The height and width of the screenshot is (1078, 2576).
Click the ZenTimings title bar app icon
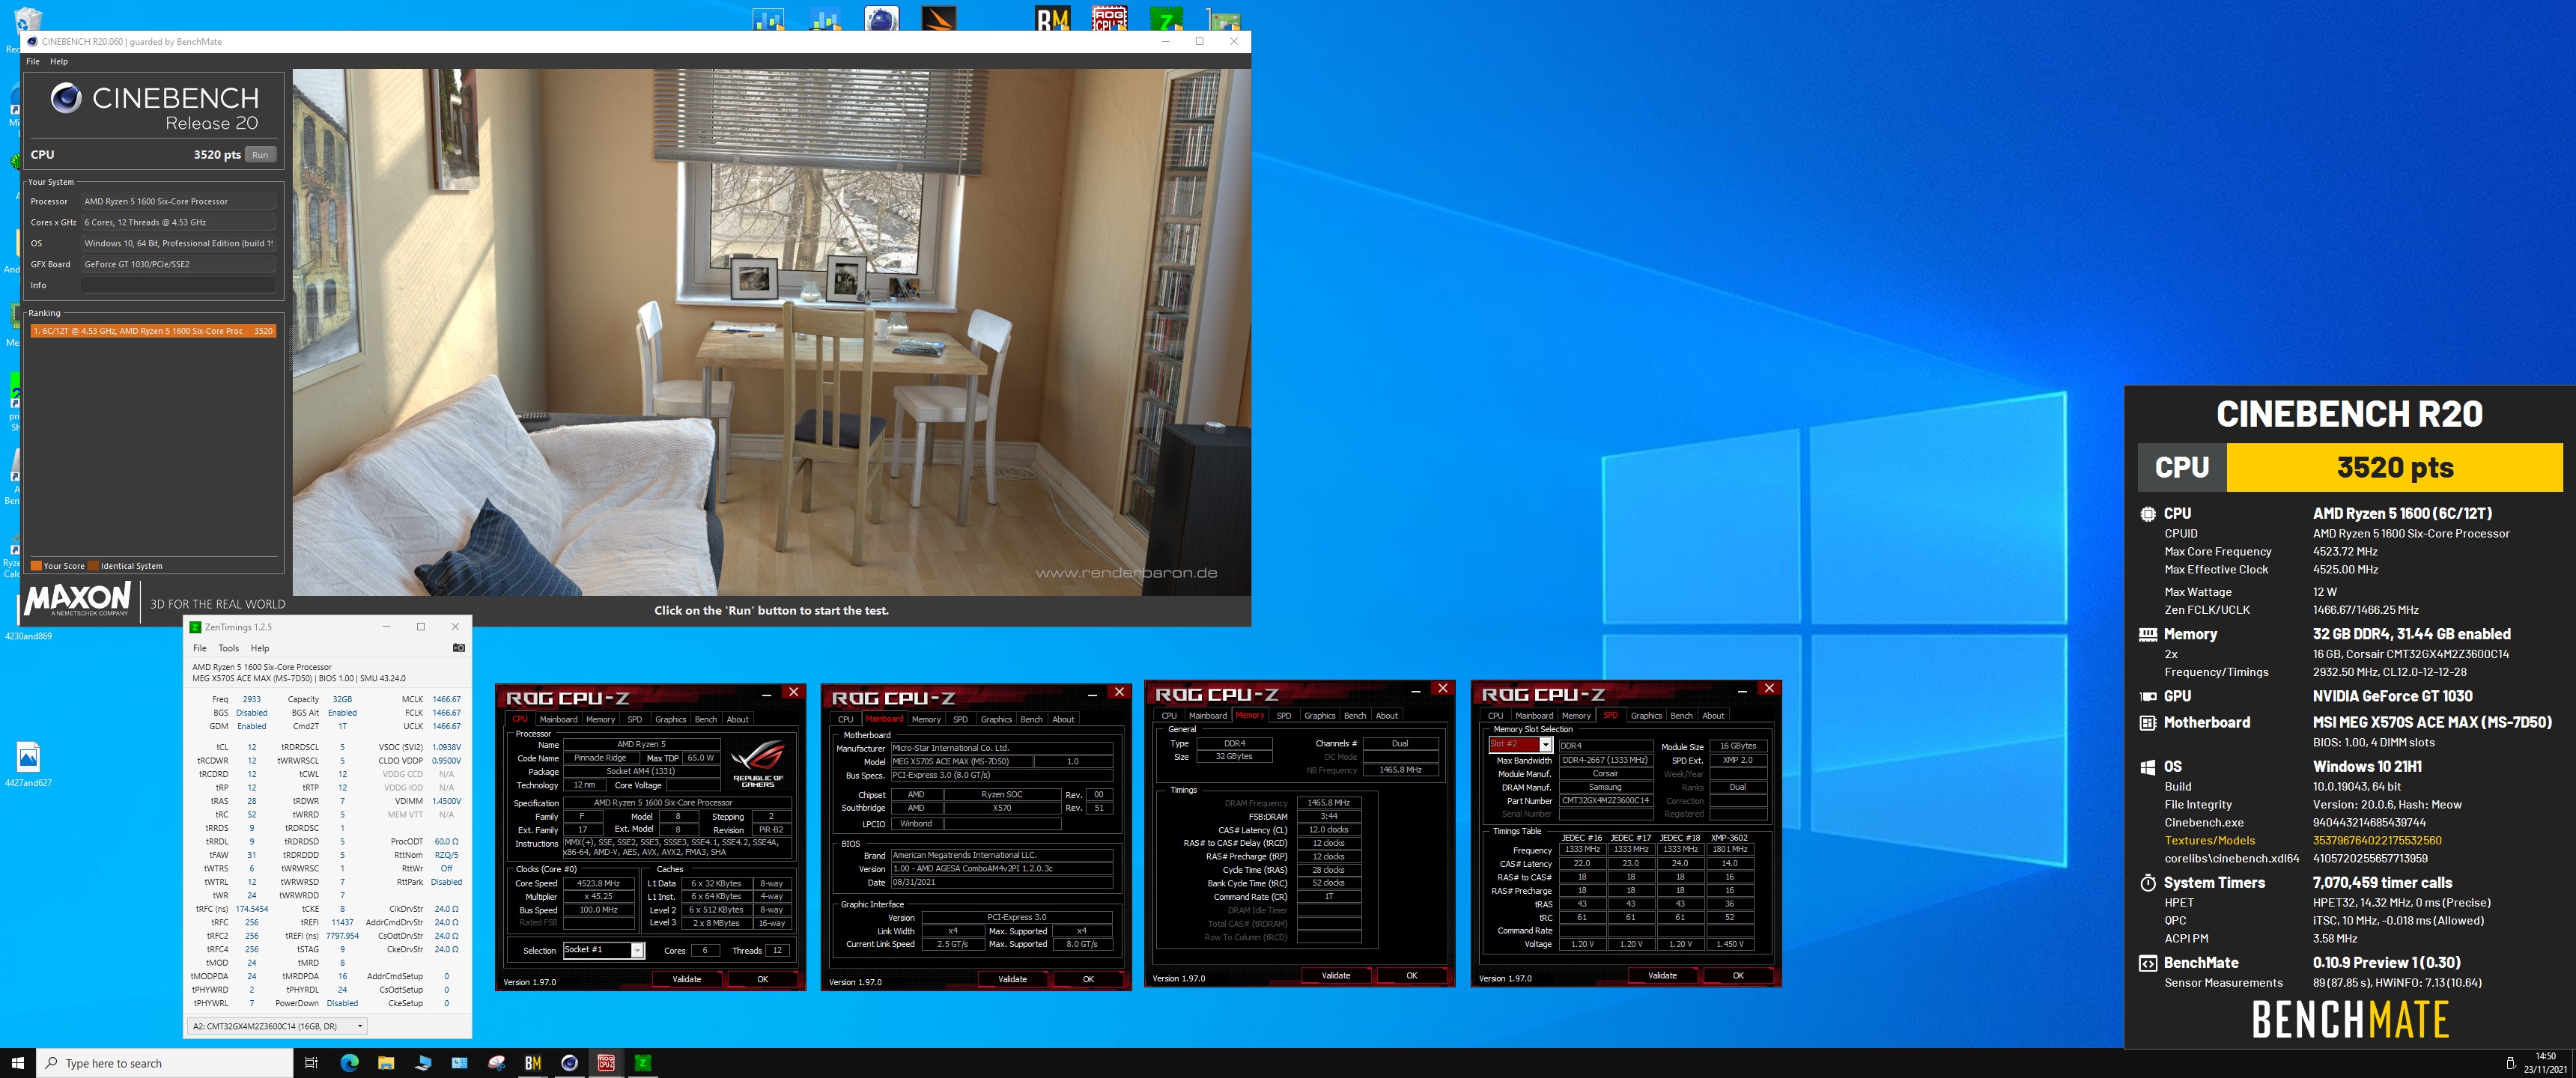[x=195, y=627]
